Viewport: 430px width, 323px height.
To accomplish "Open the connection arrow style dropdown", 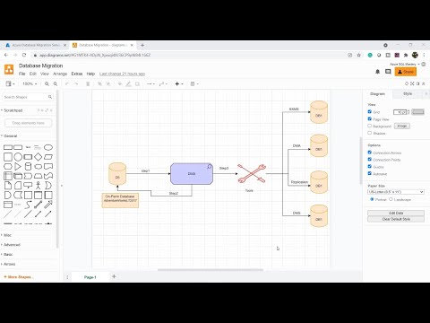I will (150, 84).
